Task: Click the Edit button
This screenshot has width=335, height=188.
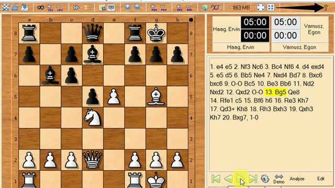Action: pos(321,179)
